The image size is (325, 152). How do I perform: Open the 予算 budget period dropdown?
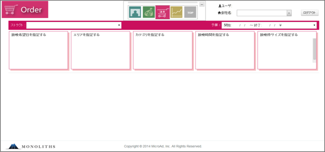pyautogui.click(x=315, y=25)
